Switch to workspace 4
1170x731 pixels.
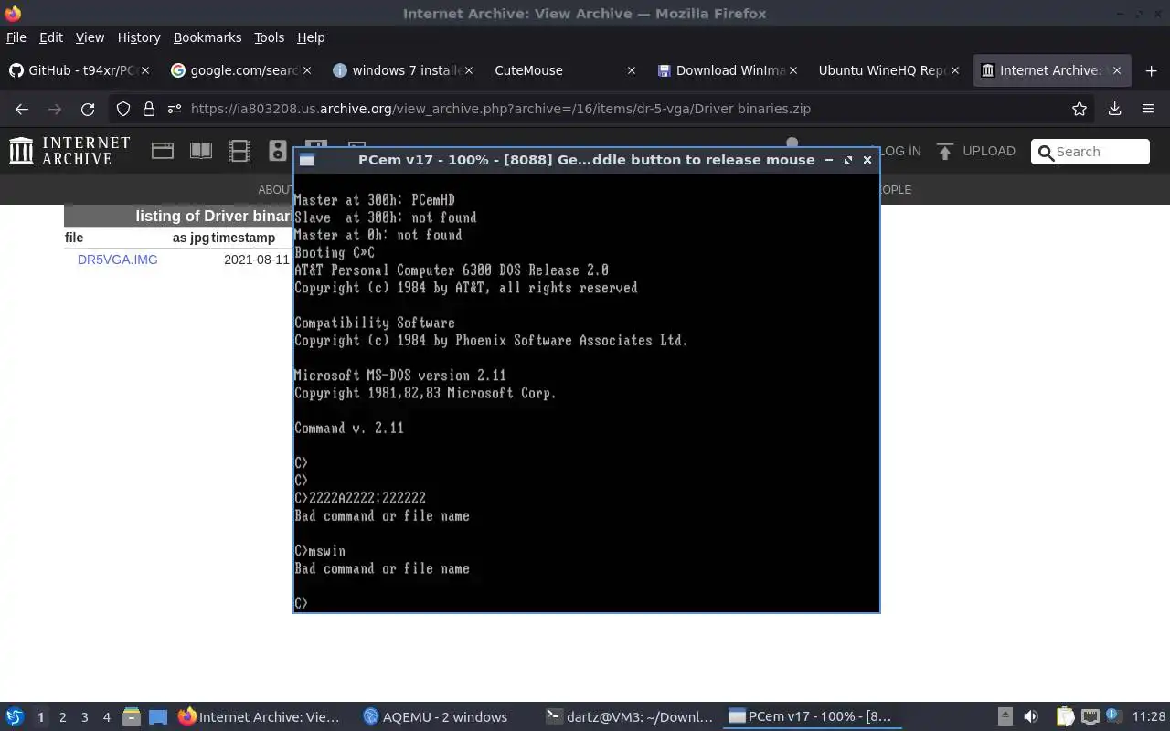click(x=106, y=717)
